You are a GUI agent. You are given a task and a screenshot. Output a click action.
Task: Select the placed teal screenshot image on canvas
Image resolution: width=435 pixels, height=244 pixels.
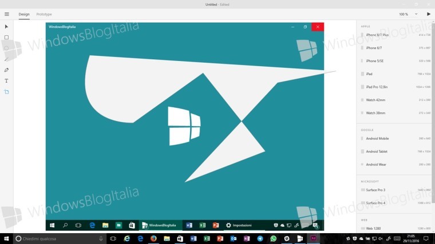coord(185,127)
